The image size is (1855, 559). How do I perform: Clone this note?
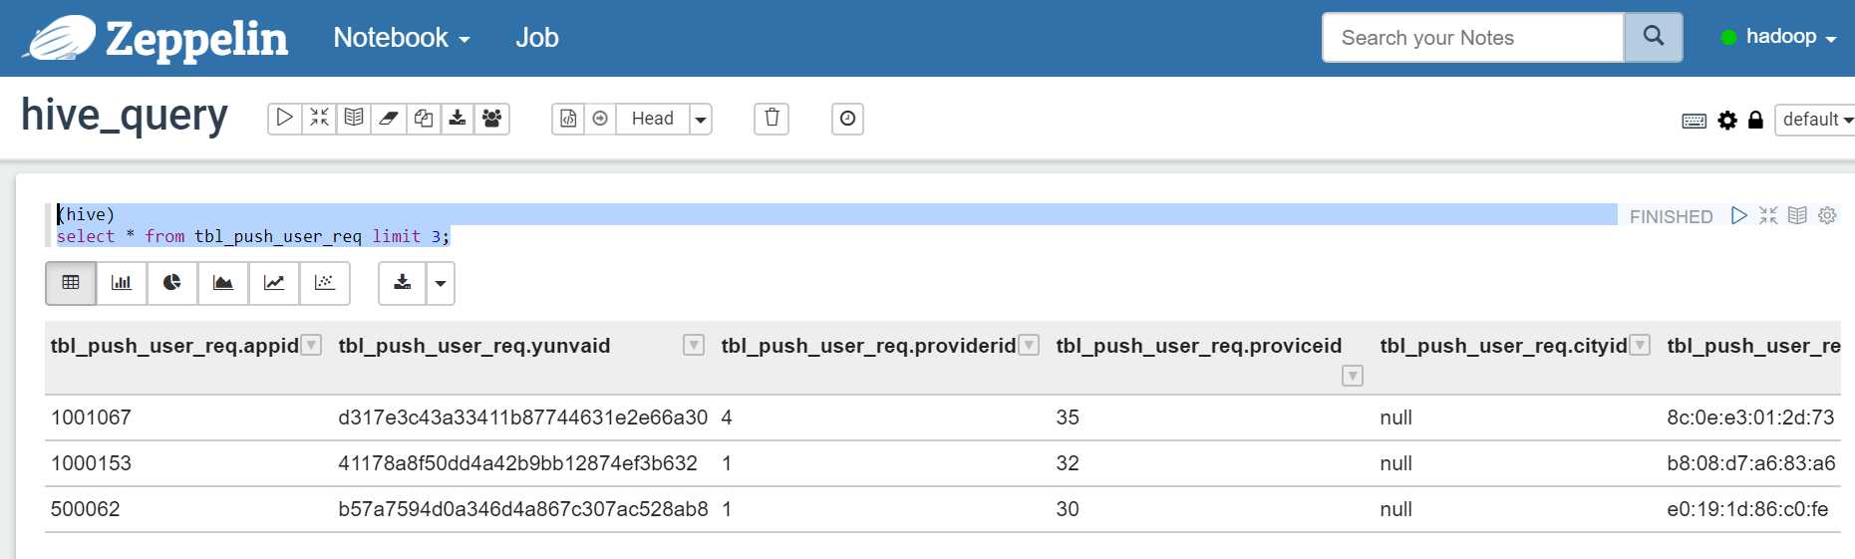(423, 119)
